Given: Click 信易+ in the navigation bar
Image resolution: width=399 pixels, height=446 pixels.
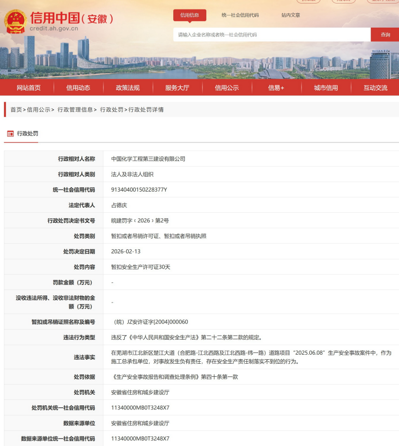Looking at the screenshot, I should 276,88.
